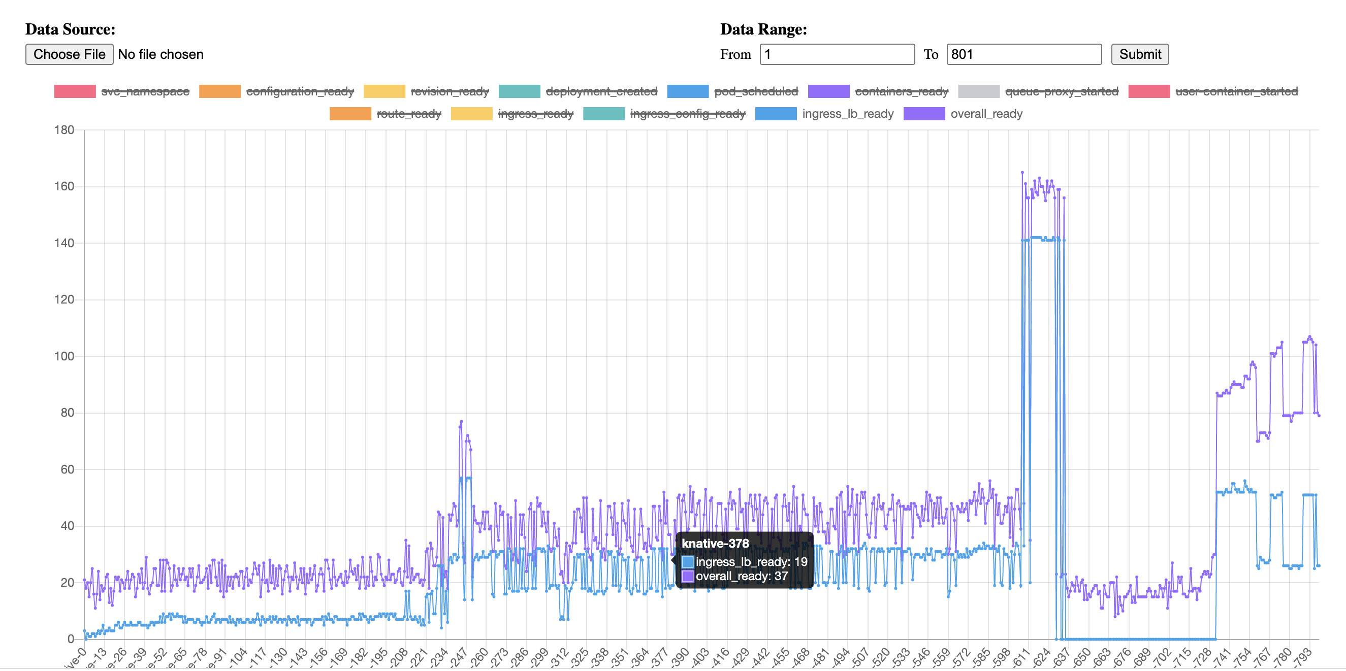Viewport: 1346px width, 671px height.
Task: Toggle queue-proxy_started legend item
Action: coord(1061,91)
